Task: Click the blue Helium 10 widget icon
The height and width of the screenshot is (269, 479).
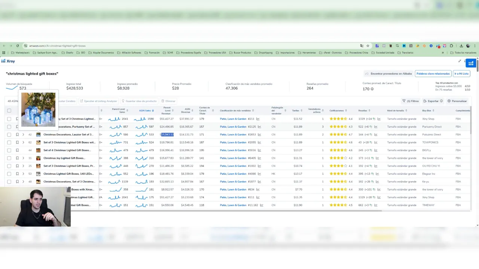Action: [x=471, y=63]
